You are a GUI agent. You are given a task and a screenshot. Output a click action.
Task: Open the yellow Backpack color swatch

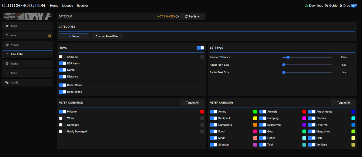pyautogui.click(x=255, y=118)
